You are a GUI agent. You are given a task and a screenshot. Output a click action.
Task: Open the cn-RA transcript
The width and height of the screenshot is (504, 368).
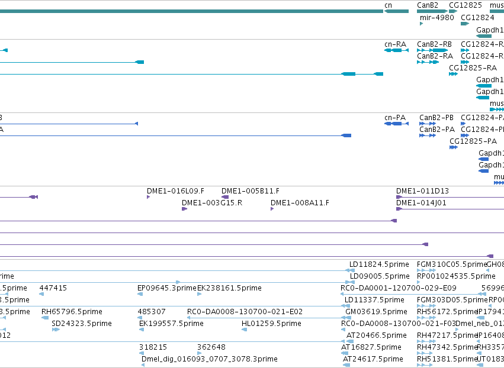click(396, 50)
